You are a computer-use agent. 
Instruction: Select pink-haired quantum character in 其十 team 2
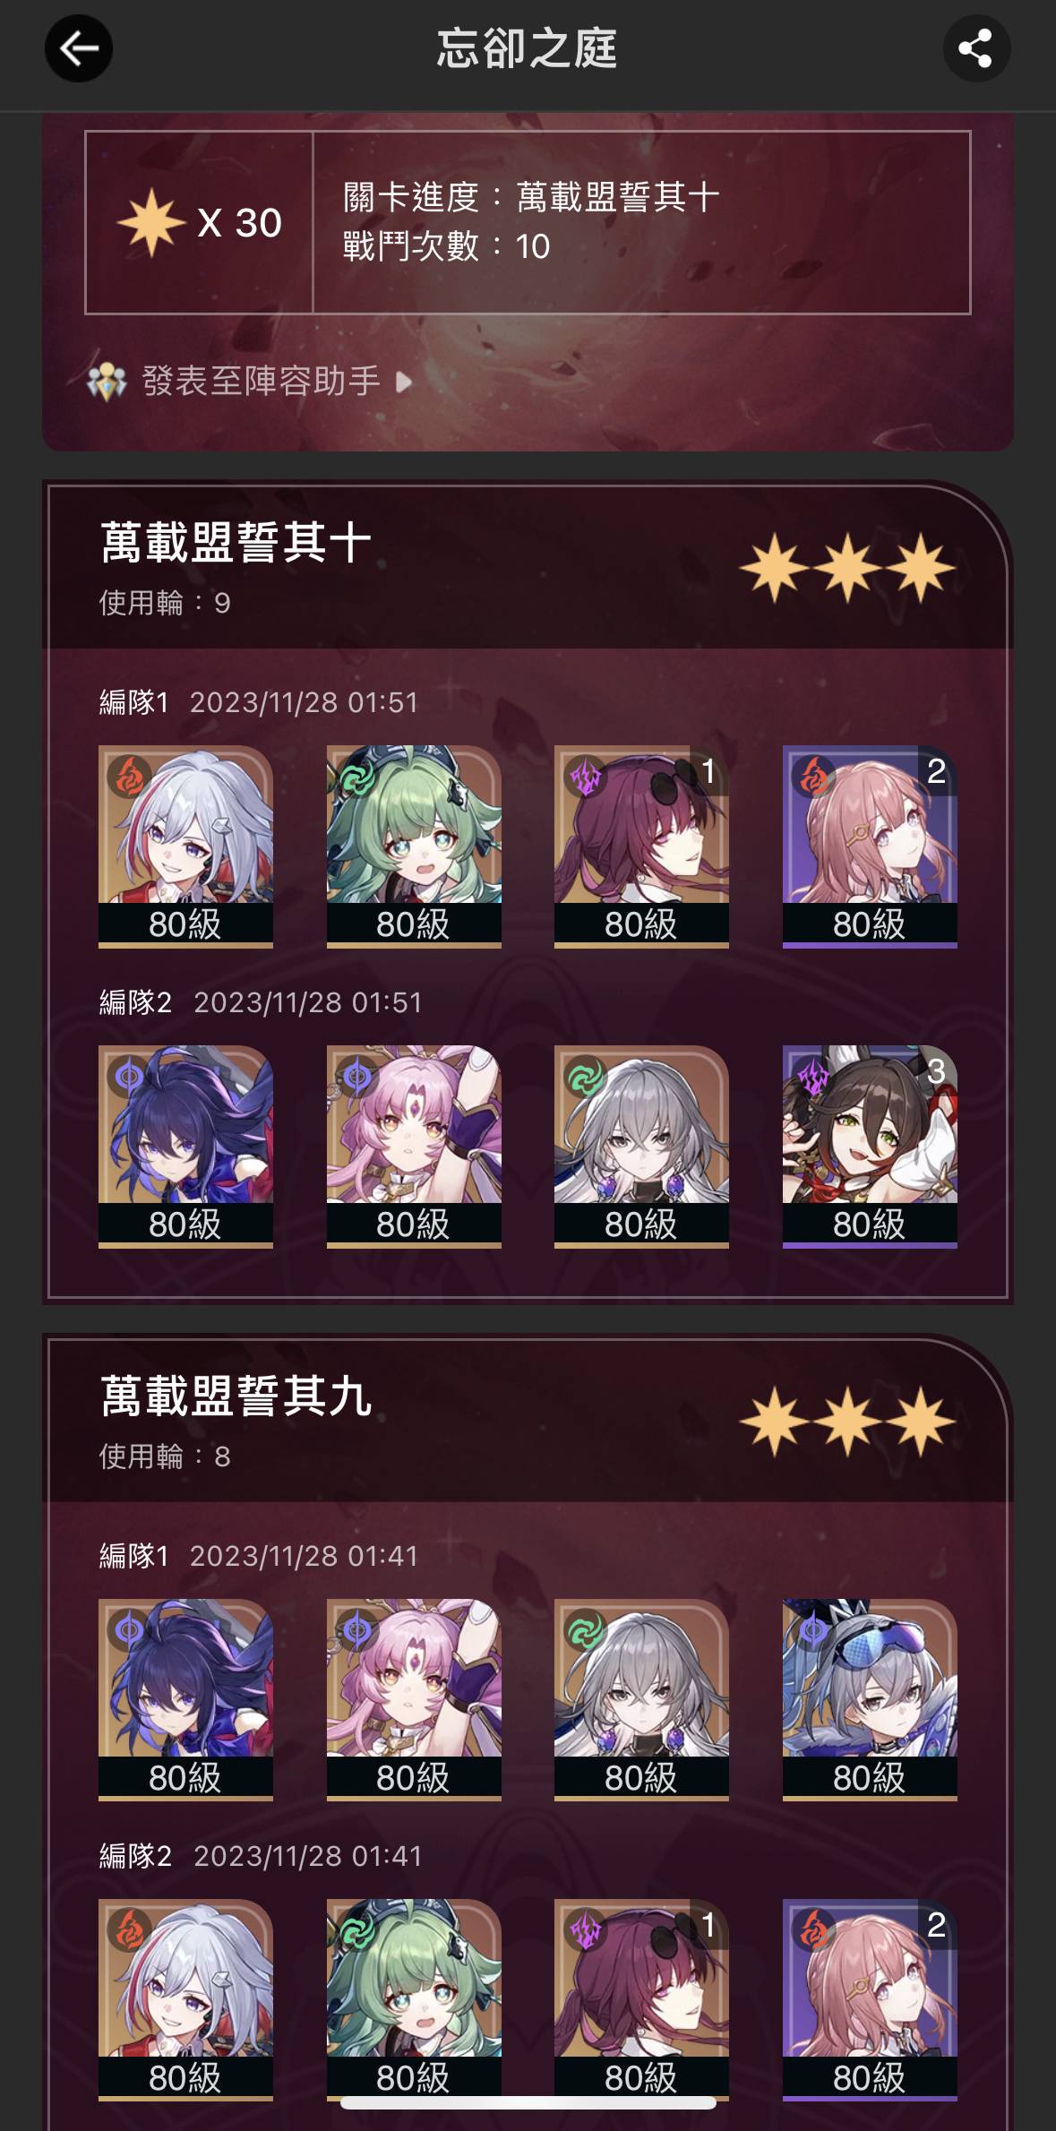point(414,1147)
